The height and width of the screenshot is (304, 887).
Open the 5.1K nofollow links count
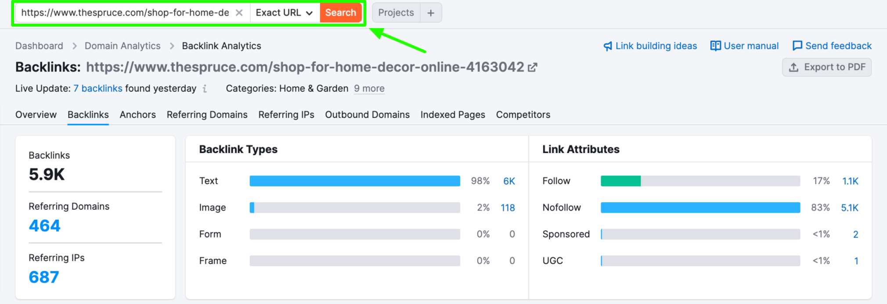click(850, 207)
